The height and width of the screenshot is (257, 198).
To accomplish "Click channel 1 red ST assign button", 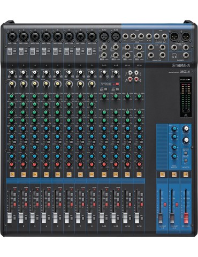I will (x=14, y=205).
